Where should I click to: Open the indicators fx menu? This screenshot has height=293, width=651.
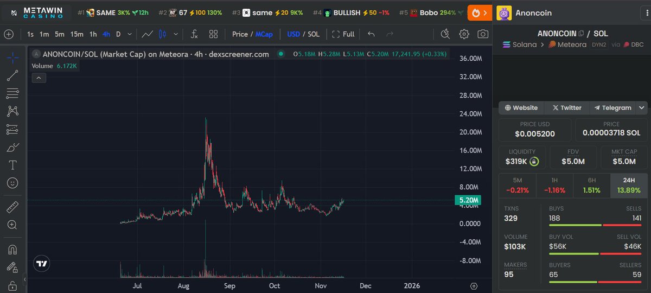(x=194, y=34)
